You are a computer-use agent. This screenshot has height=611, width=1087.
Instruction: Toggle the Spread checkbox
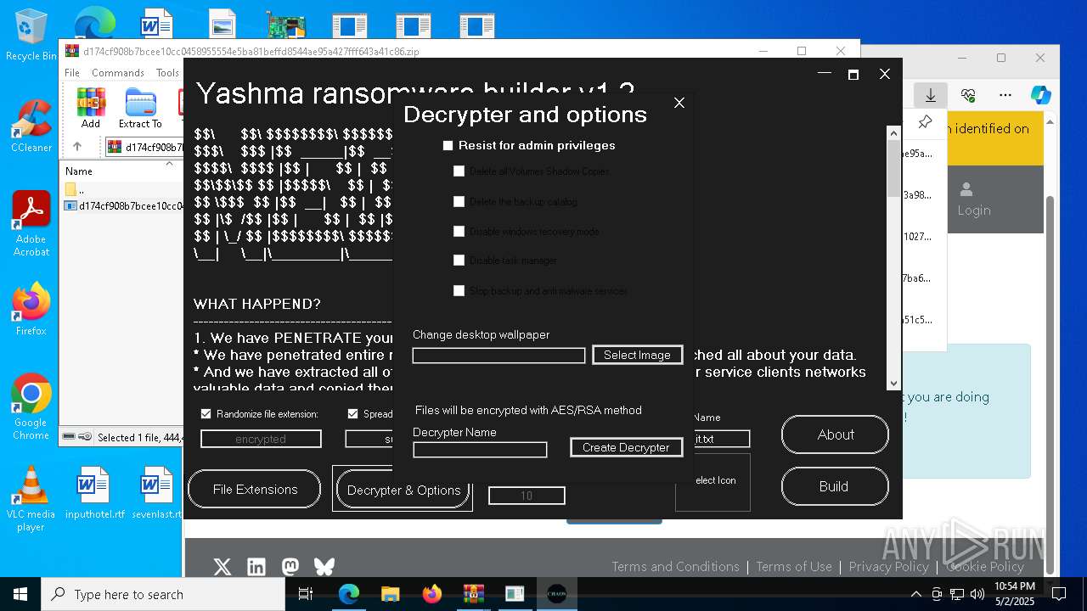(x=353, y=414)
